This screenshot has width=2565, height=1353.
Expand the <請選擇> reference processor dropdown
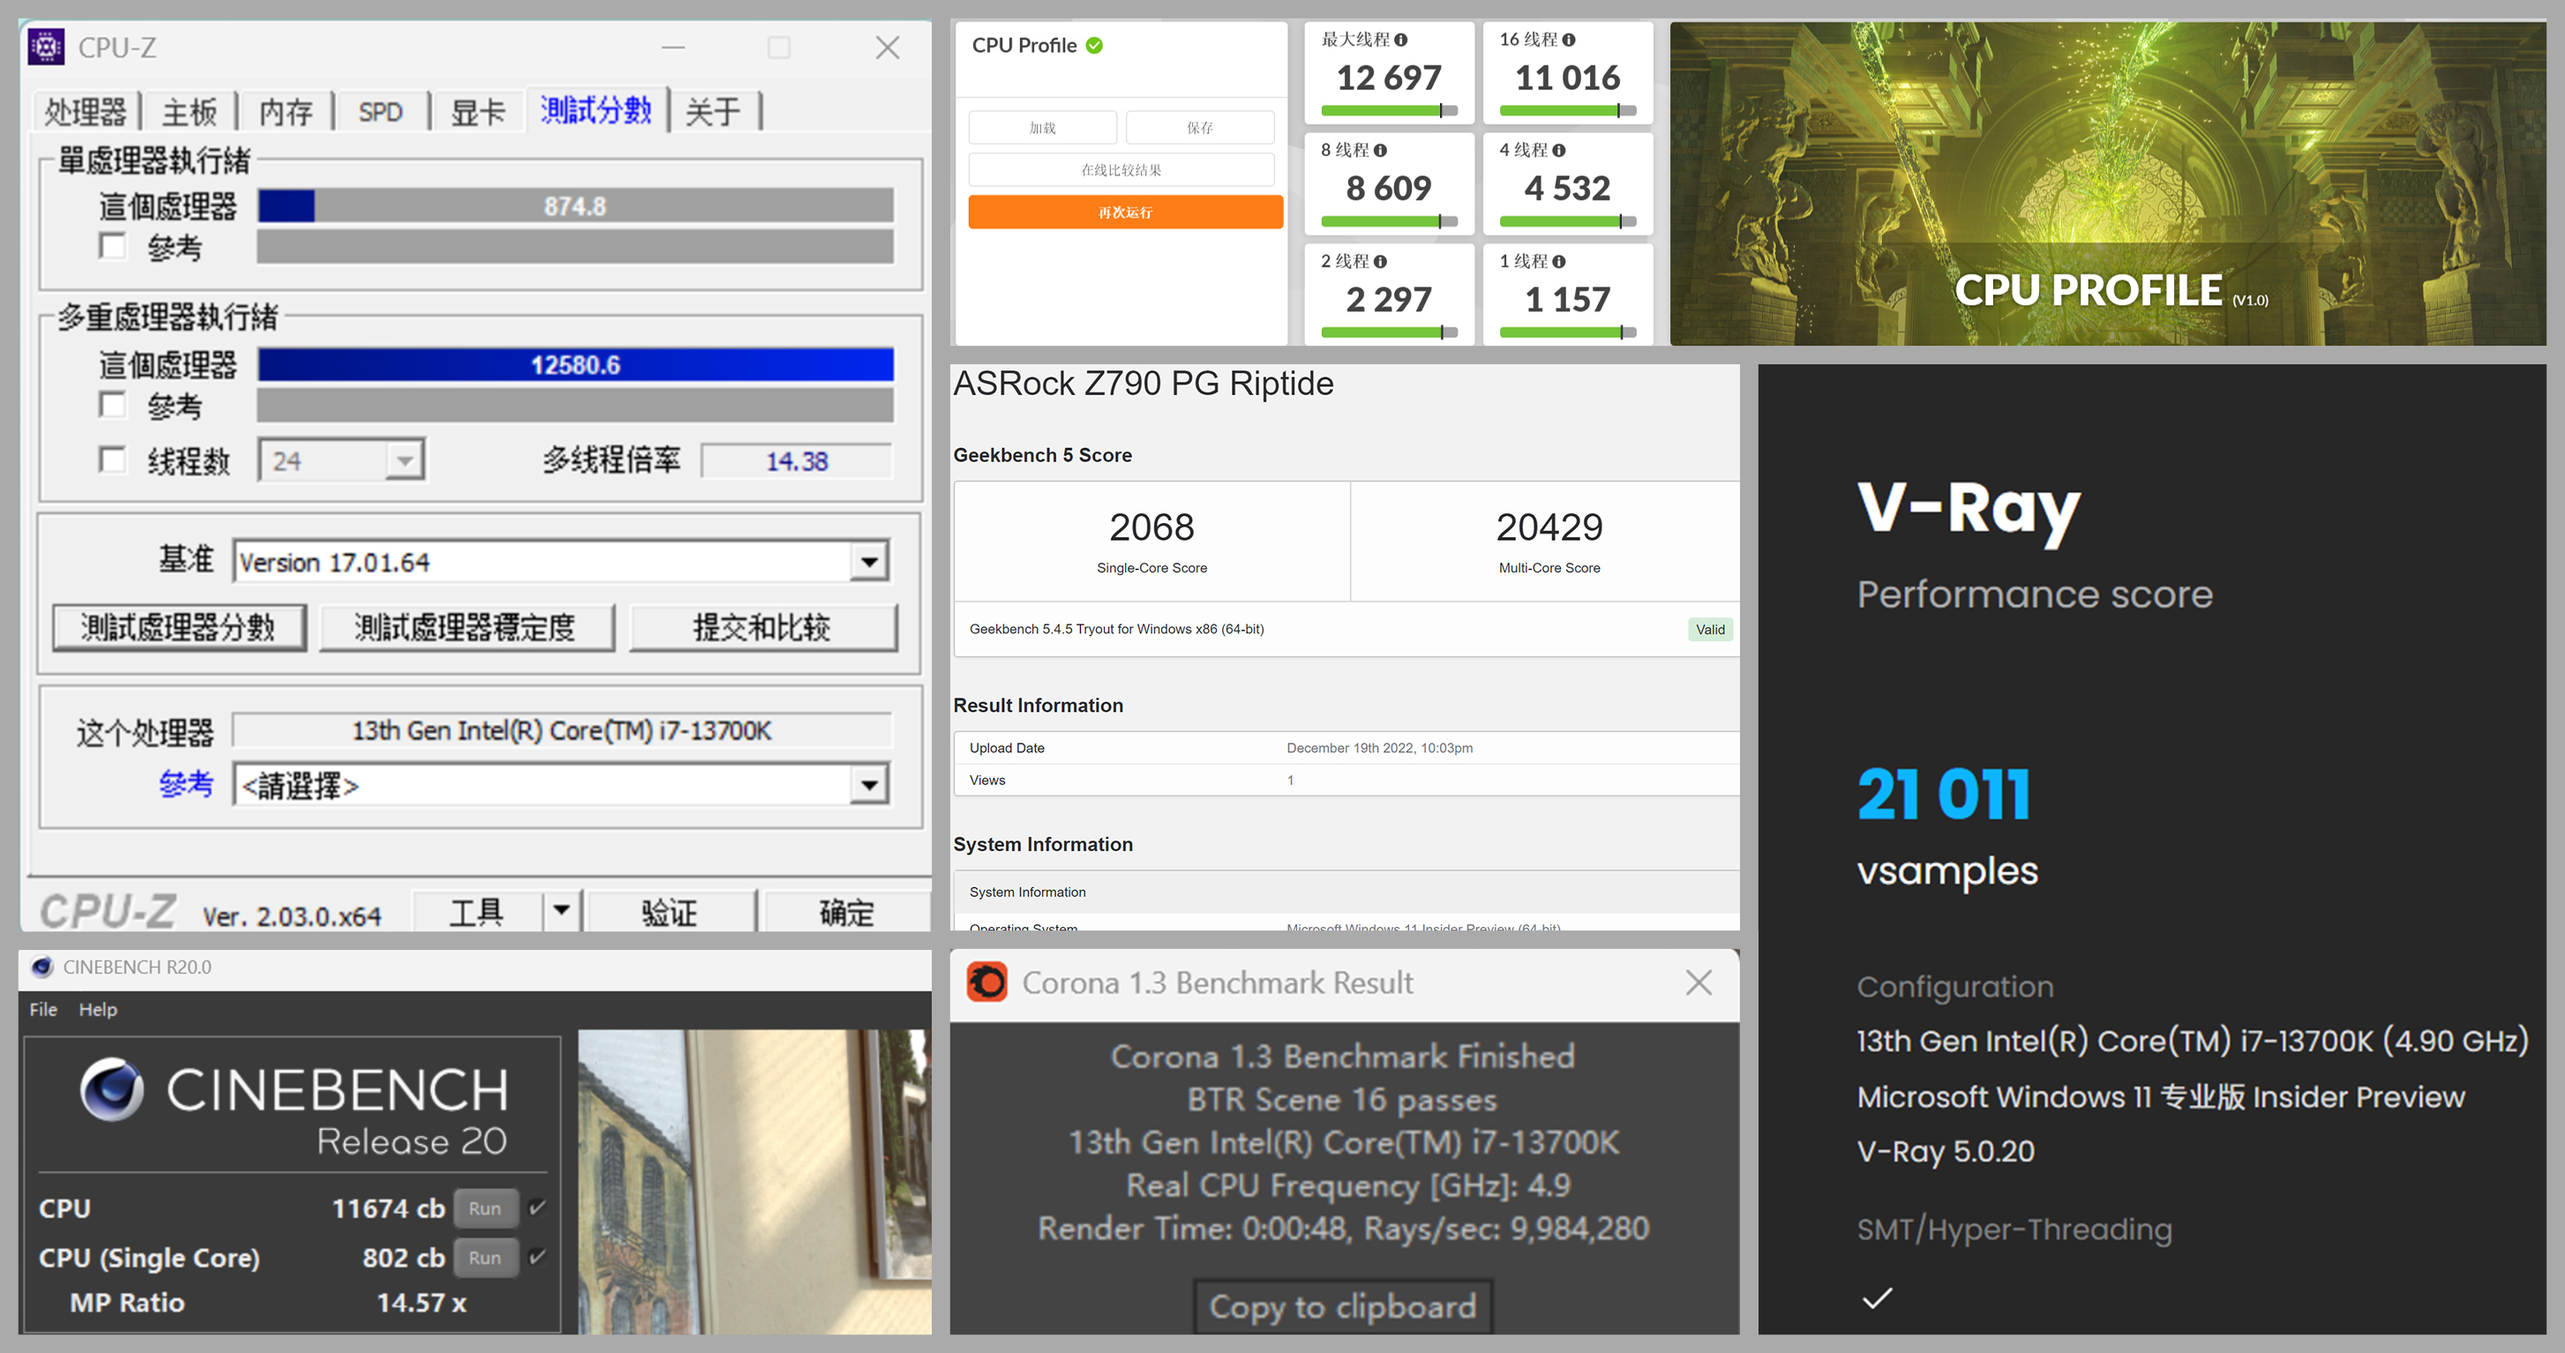pos(868,786)
